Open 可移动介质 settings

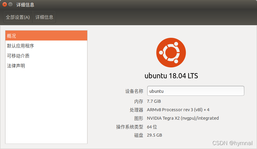[x=46, y=56]
